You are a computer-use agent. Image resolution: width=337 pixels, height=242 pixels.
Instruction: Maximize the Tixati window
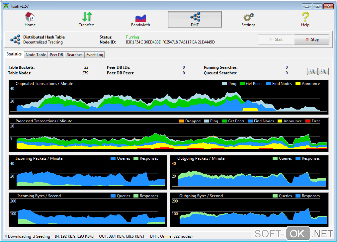(318, 6)
